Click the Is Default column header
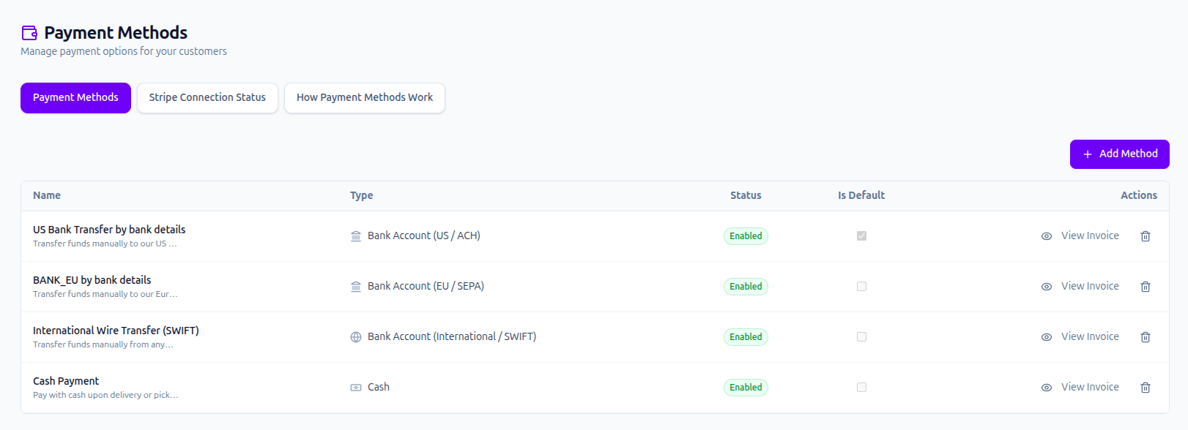 [x=861, y=195]
